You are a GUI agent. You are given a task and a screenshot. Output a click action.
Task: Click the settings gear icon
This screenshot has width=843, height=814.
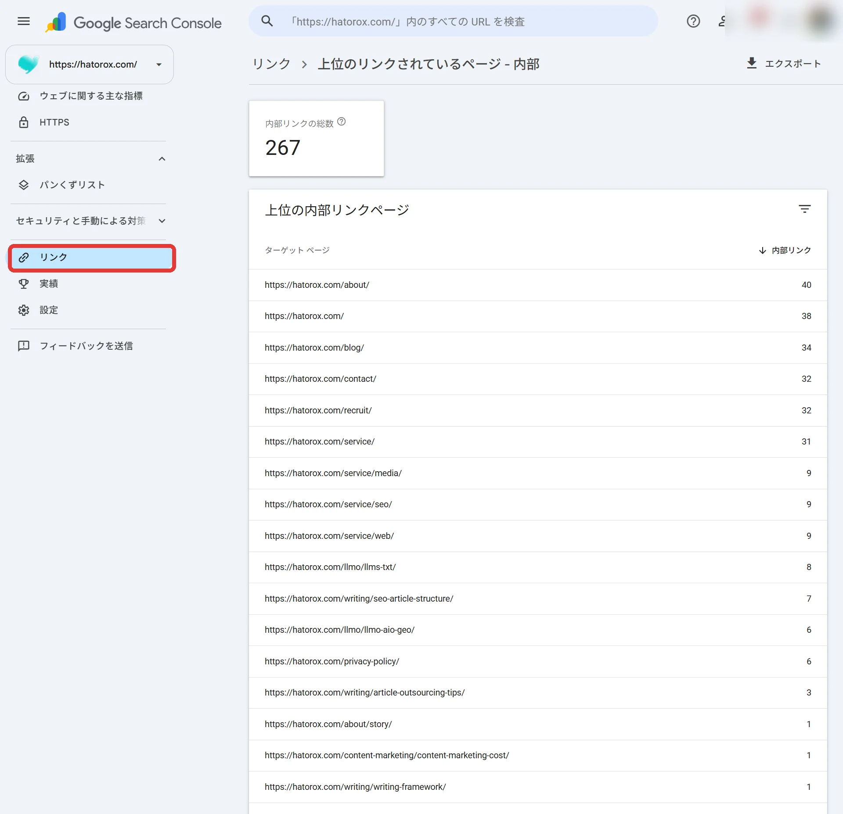click(x=24, y=310)
